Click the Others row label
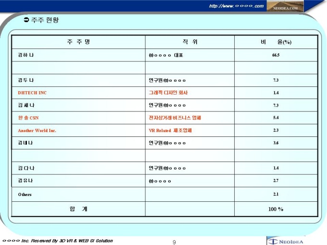 (x=25, y=195)
